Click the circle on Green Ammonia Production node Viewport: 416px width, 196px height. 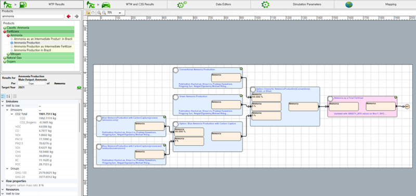175,97
